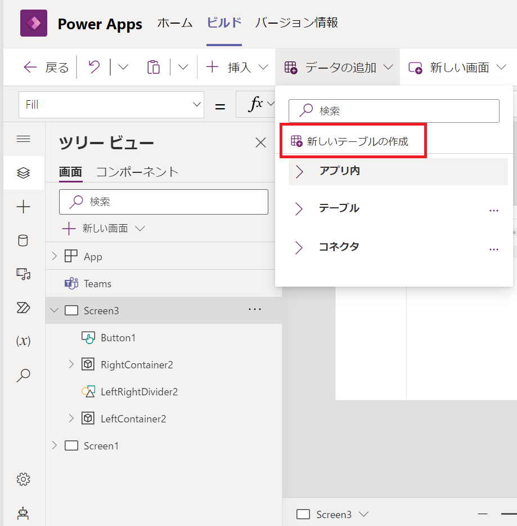The width and height of the screenshot is (517, 526).
Task: Click the undo arrow icon
Action: click(94, 67)
